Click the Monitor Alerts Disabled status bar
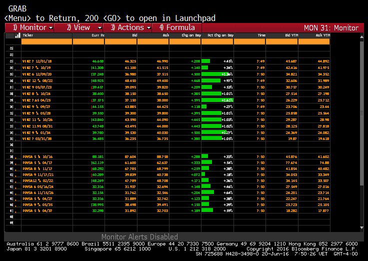This screenshot has height=261, width=368. point(139,236)
